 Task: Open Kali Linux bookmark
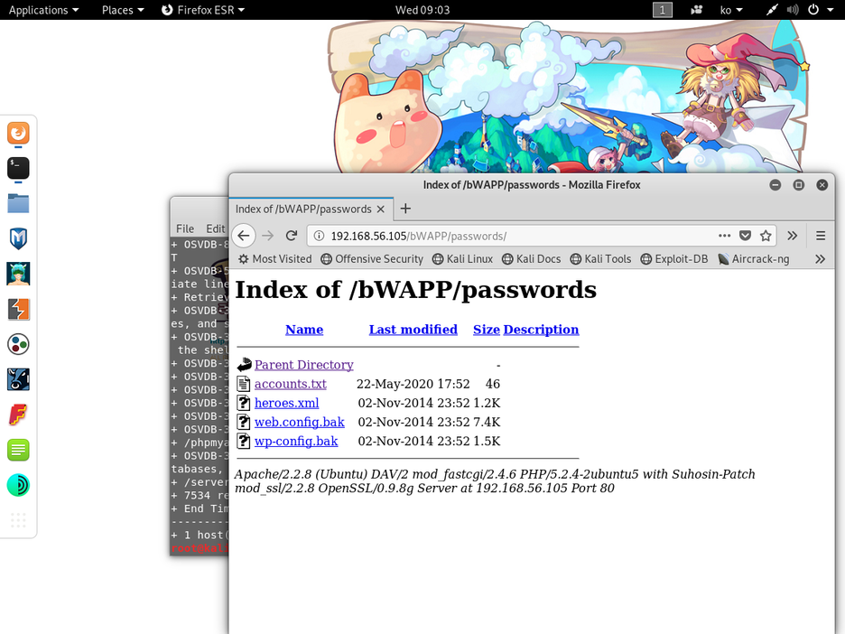pos(462,259)
